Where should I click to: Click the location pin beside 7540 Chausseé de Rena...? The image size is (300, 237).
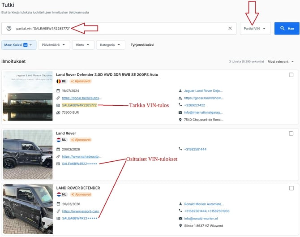[180, 120]
